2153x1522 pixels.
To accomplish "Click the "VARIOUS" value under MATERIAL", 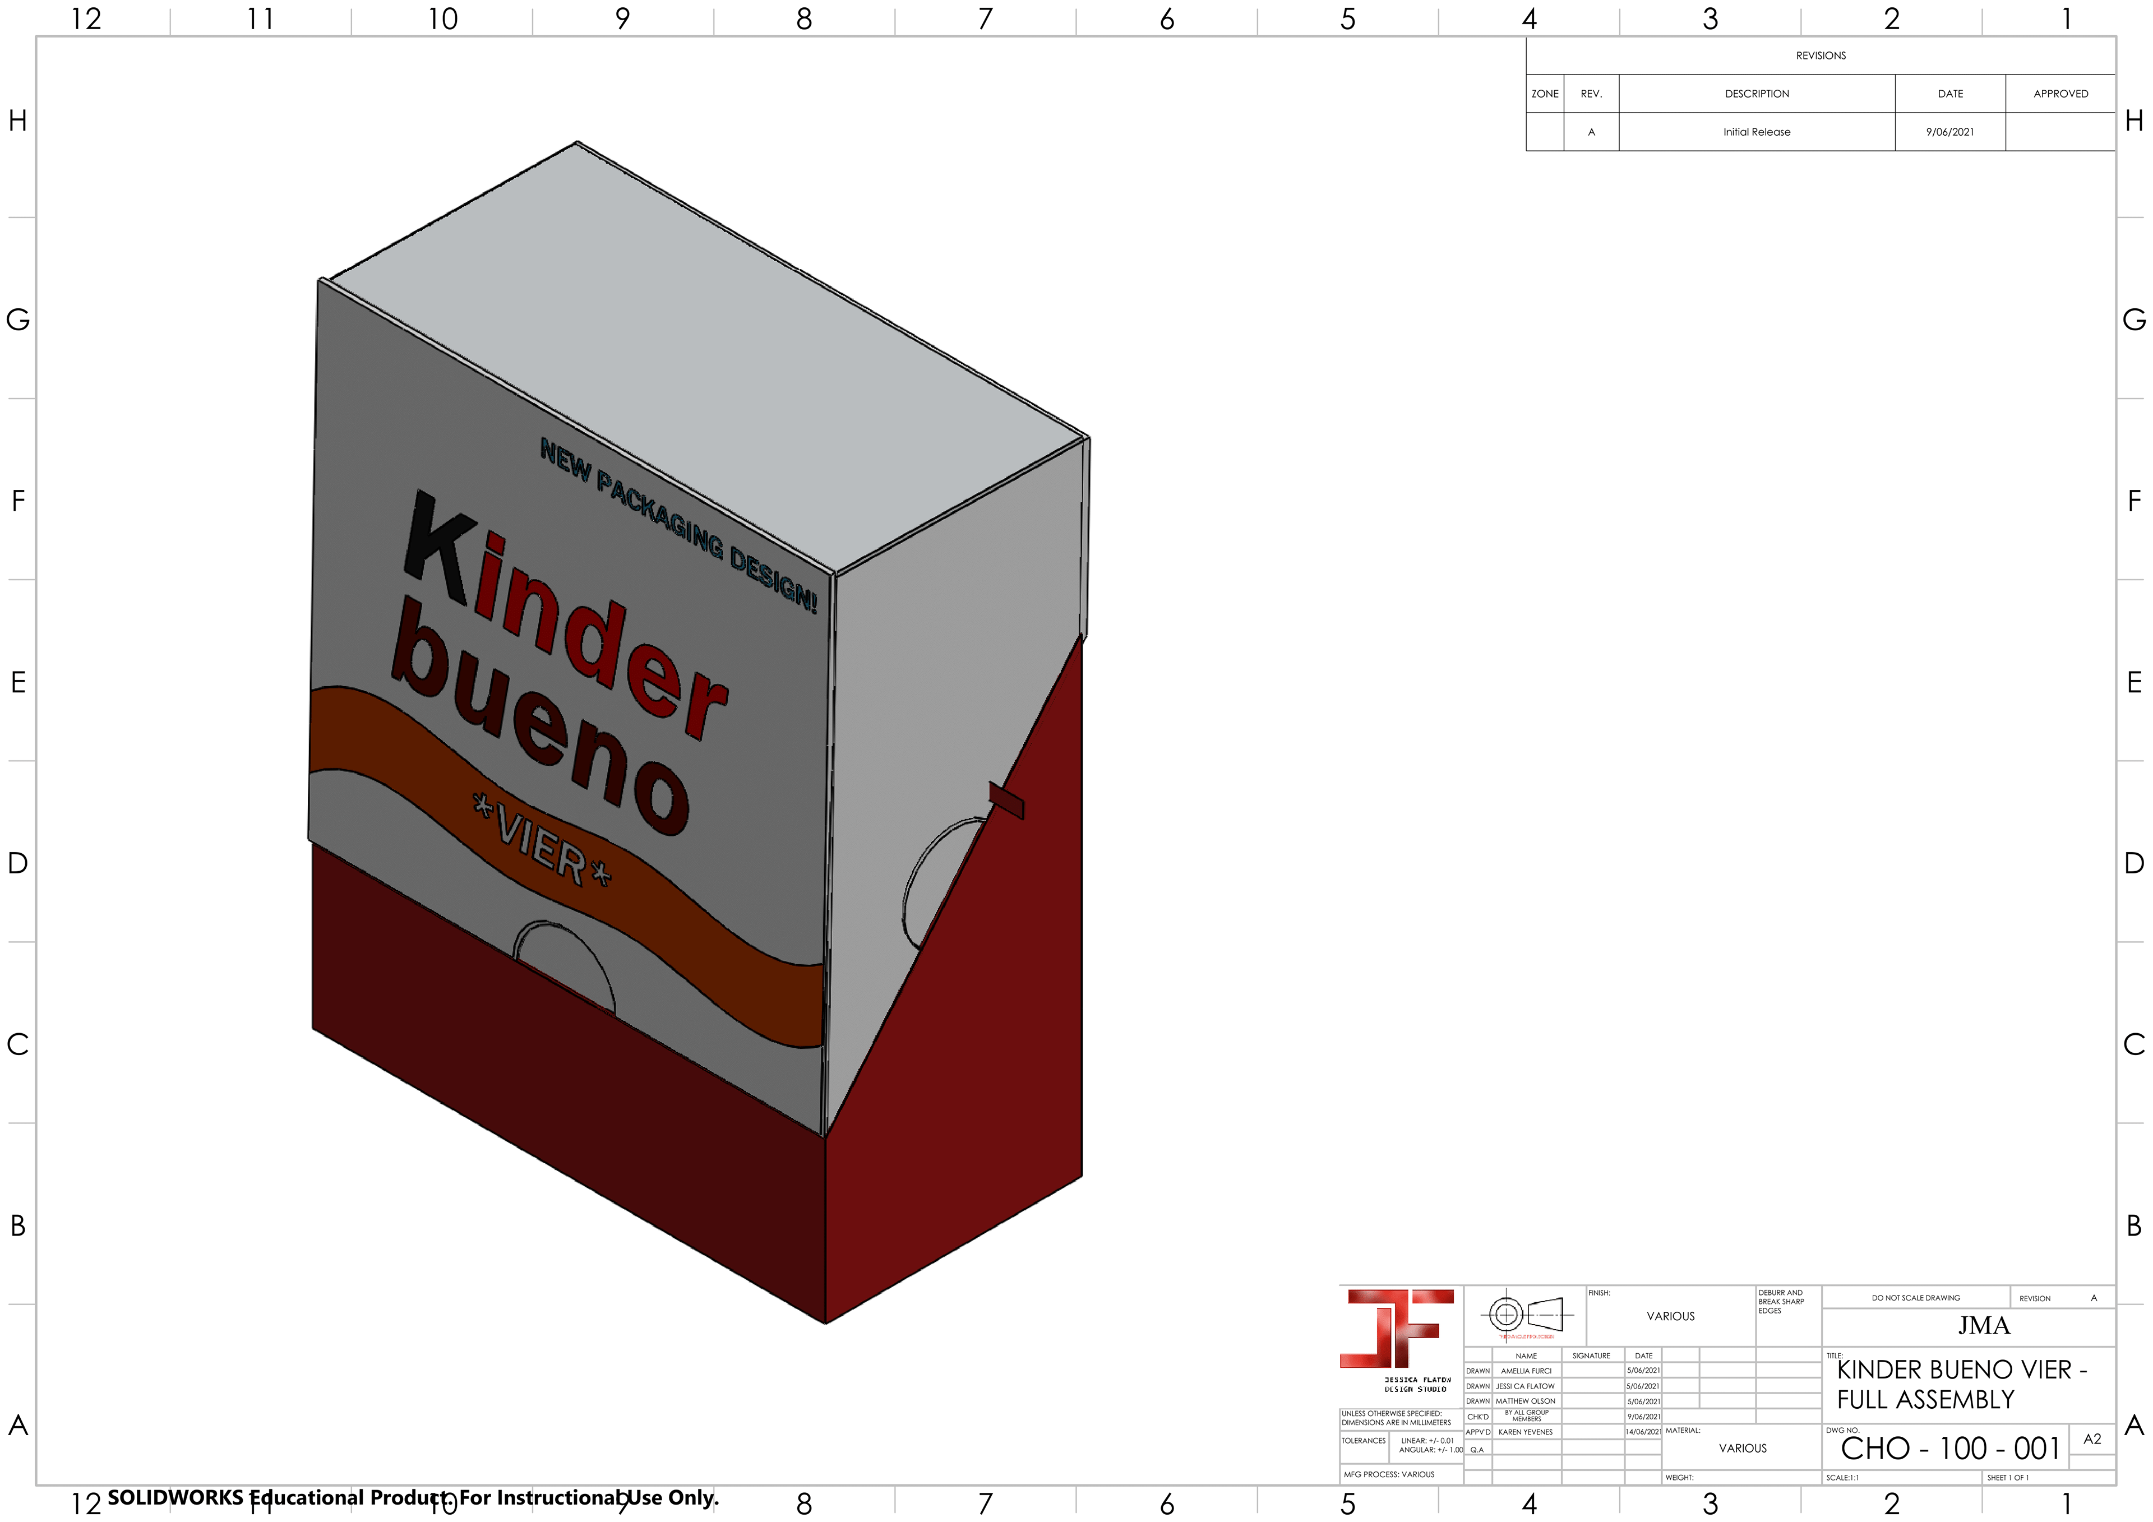I will coord(1742,1449).
